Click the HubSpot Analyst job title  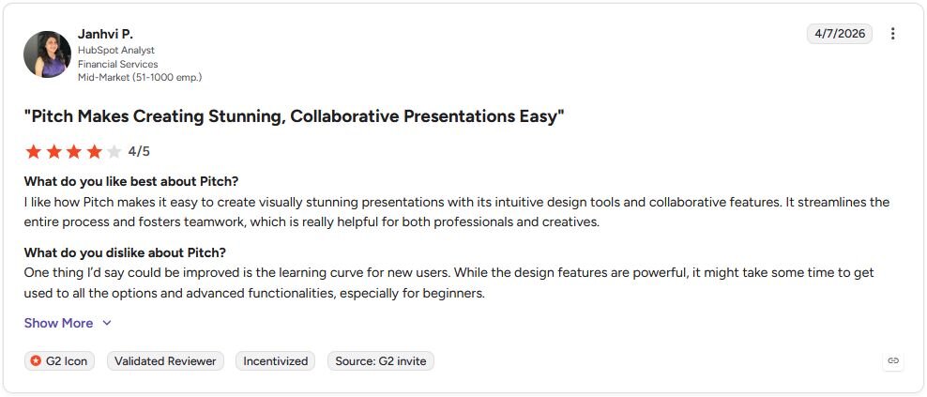(116, 51)
